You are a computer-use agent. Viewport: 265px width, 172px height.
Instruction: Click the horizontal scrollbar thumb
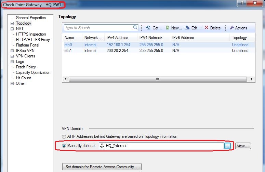[158, 79]
